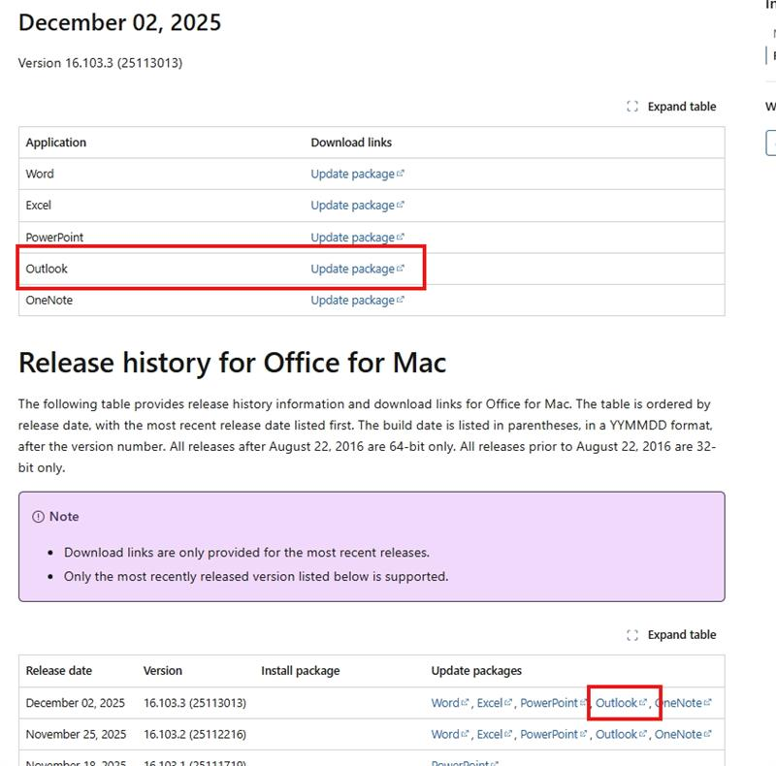Image resolution: width=776 pixels, height=766 pixels.
Task: Open Excel Update package link
Action: [357, 206]
